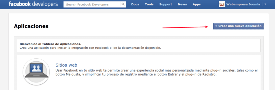Click the Facebook Developers logo
Screen dimensions: 275x90
33,4
